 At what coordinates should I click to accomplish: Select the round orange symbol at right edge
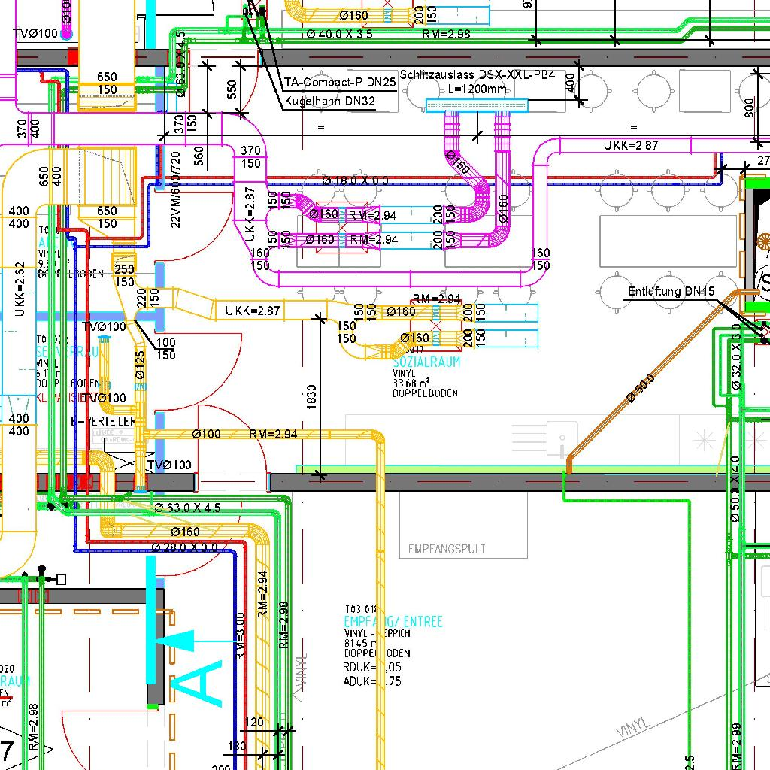click(764, 241)
